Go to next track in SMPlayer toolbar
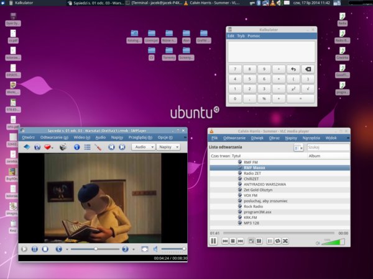The height and width of the screenshot is (279, 373). (x=122, y=147)
